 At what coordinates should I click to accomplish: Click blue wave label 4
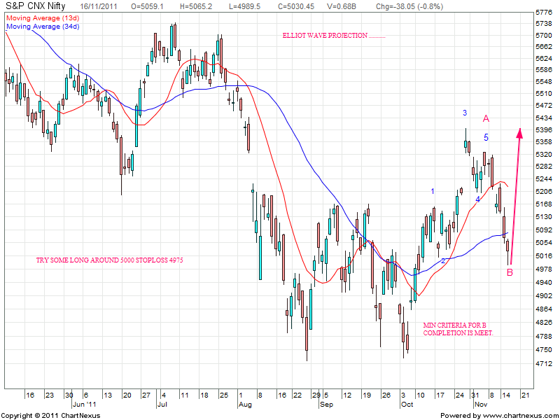coord(477,199)
